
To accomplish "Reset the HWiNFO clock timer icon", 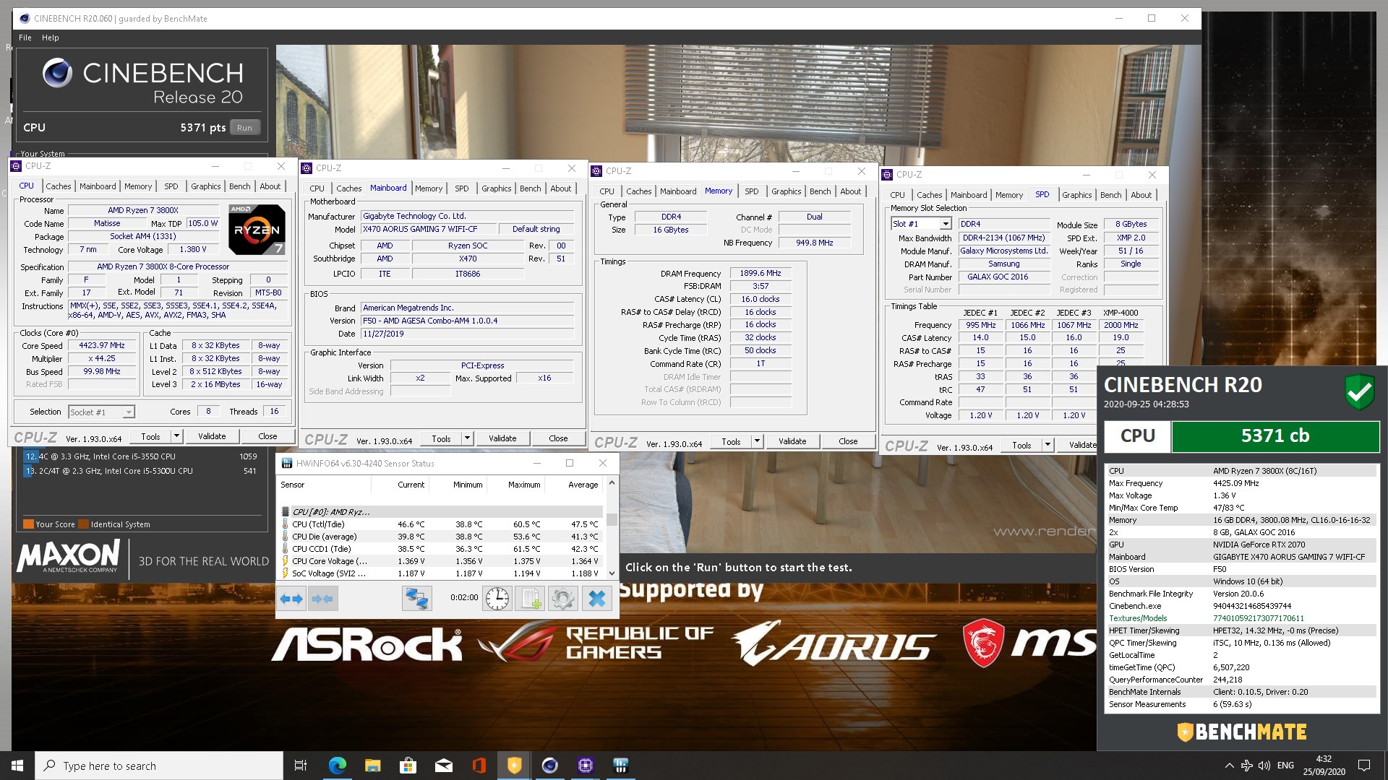I will (x=497, y=599).
